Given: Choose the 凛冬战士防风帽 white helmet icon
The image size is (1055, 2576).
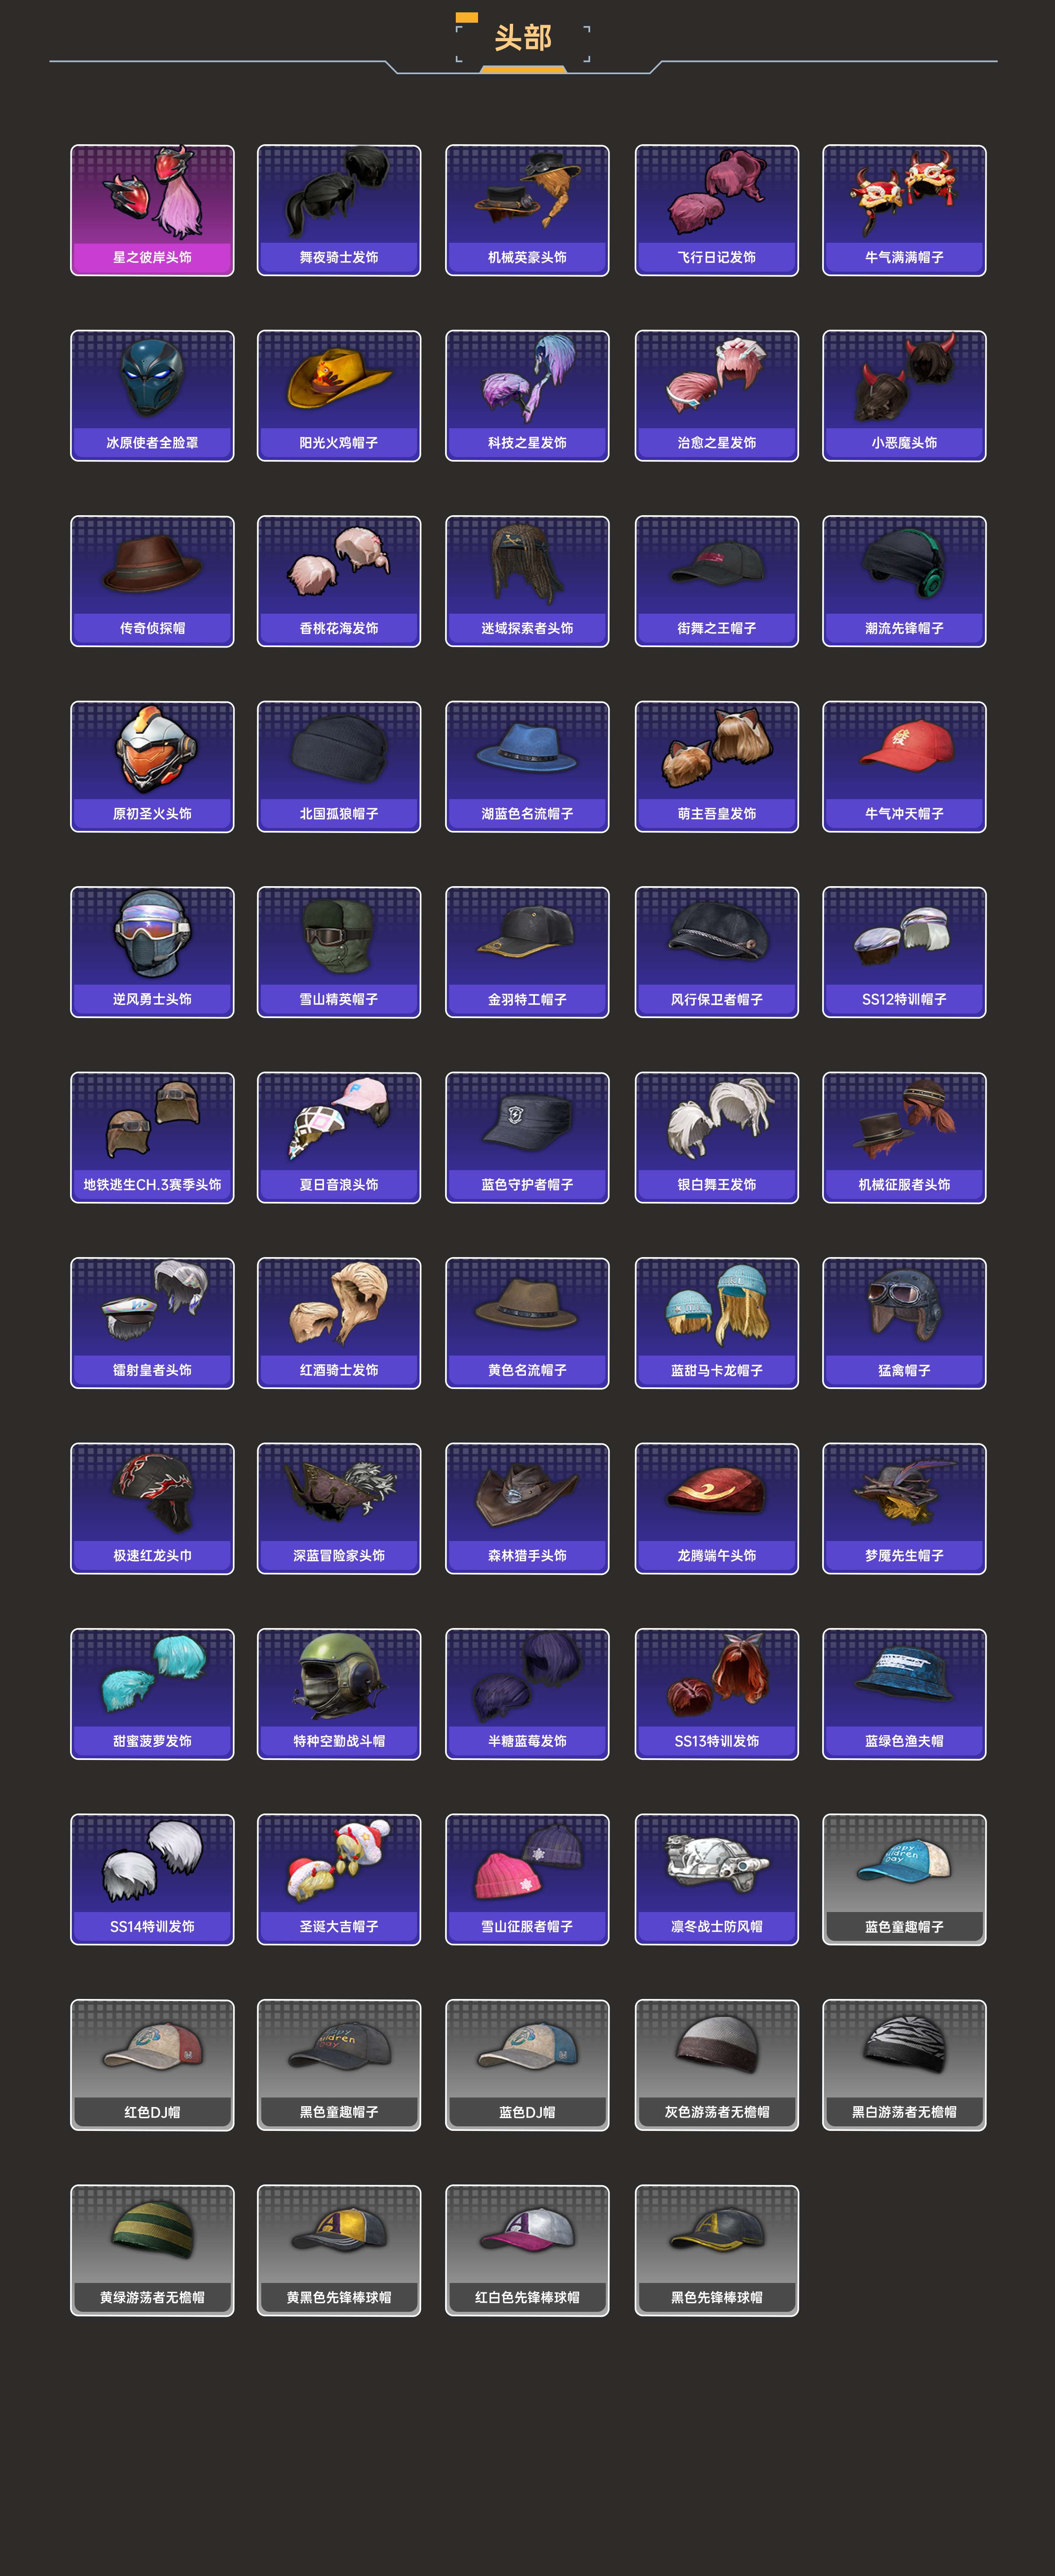Looking at the screenshot, I should [717, 1862].
